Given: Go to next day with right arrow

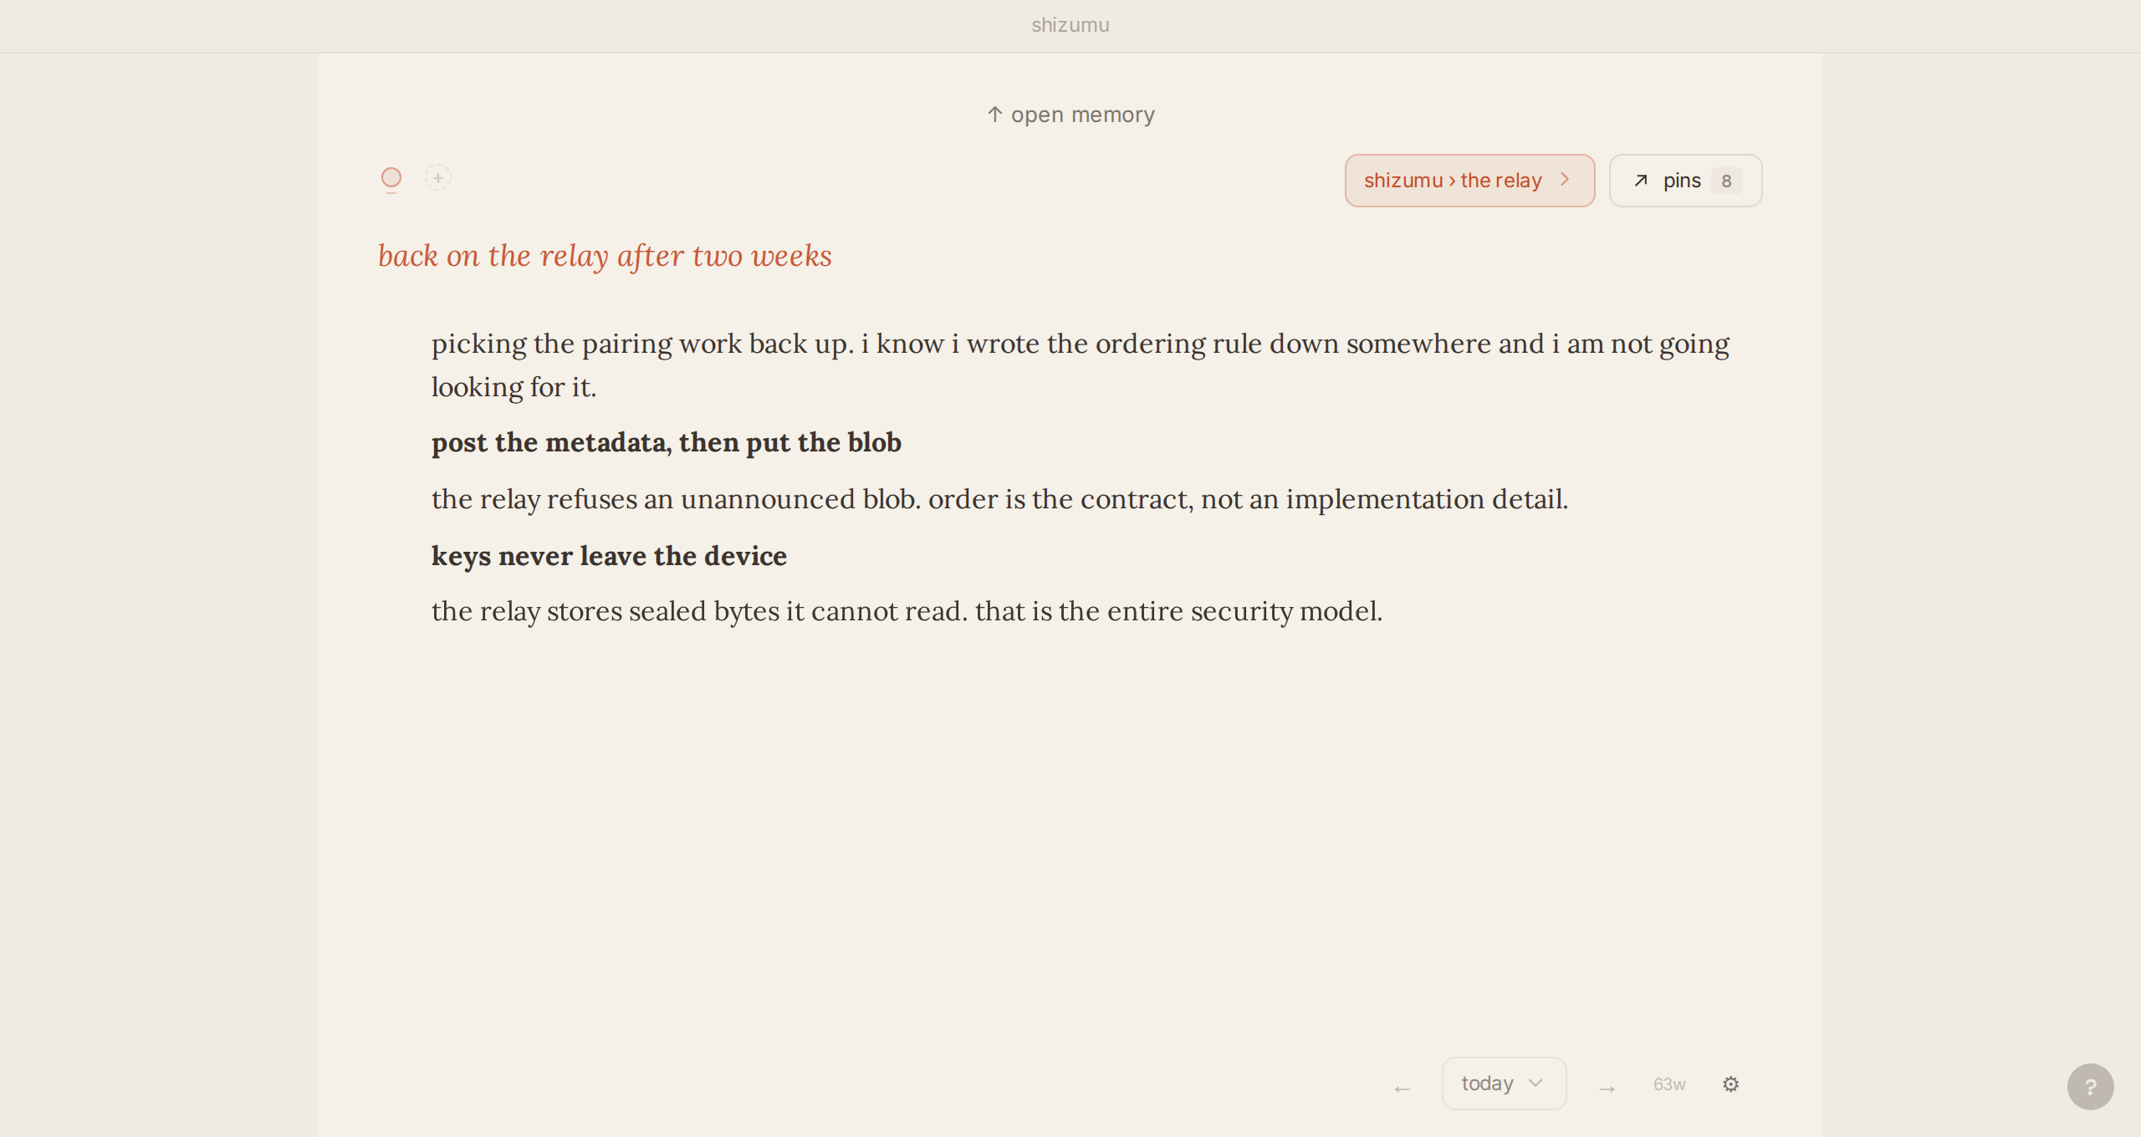Looking at the screenshot, I should click(x=1607, y=1089).
